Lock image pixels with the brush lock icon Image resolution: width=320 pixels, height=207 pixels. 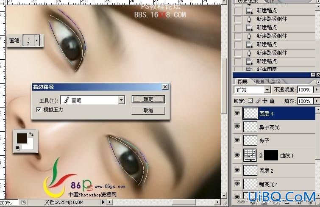pyautogui.click(x=258, y=101)
